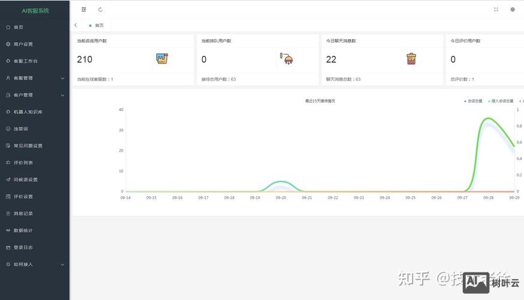Click the left arrow beside the tabs
524x300 pixels.
coord(76,25)
